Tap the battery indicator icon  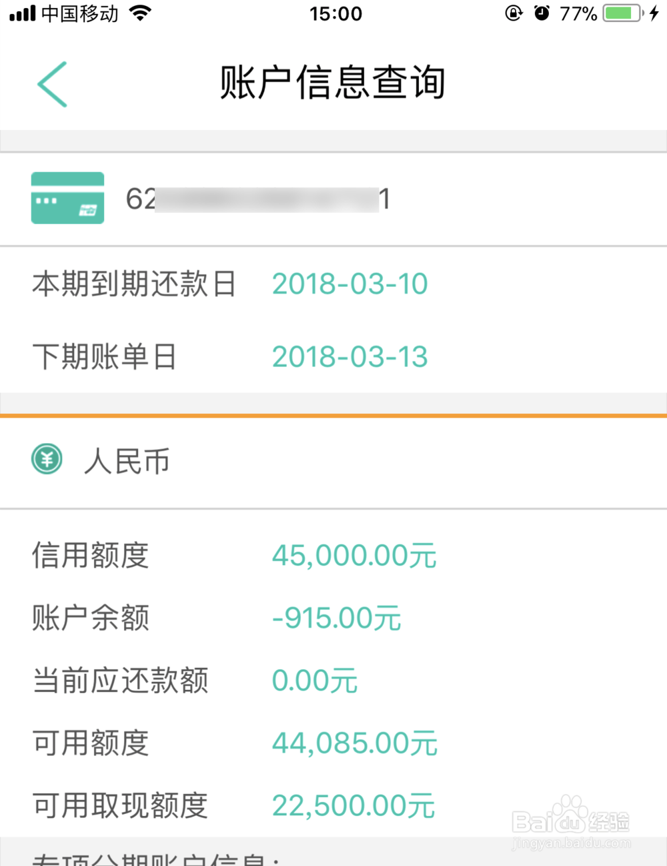[622, 13]
